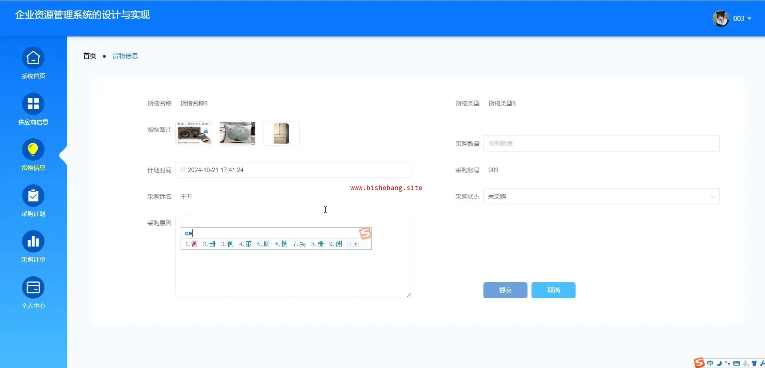Open the 采购计划 clipboard icon in sidebar
Viewport: 765px width, 368px height.
(x=33, y=196)
